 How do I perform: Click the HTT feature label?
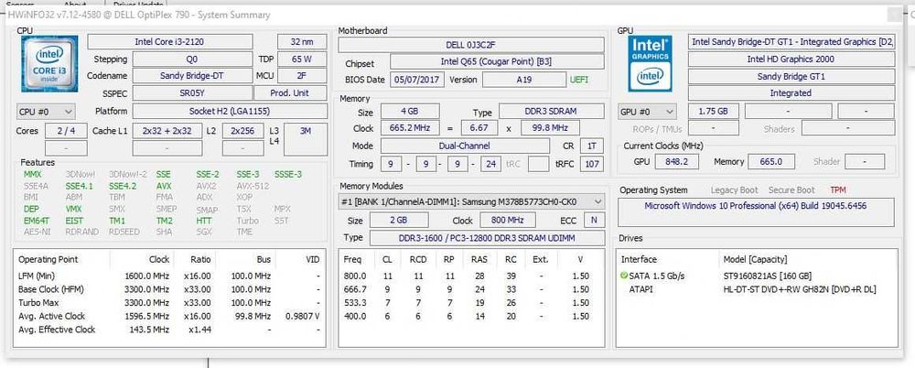click(204, 221)
